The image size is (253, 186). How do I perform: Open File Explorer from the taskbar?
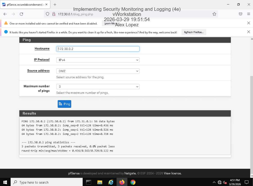(100, 182)
